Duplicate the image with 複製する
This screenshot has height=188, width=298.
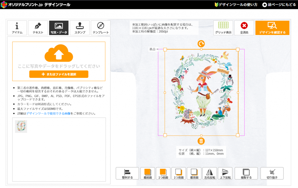coord(246,173)
